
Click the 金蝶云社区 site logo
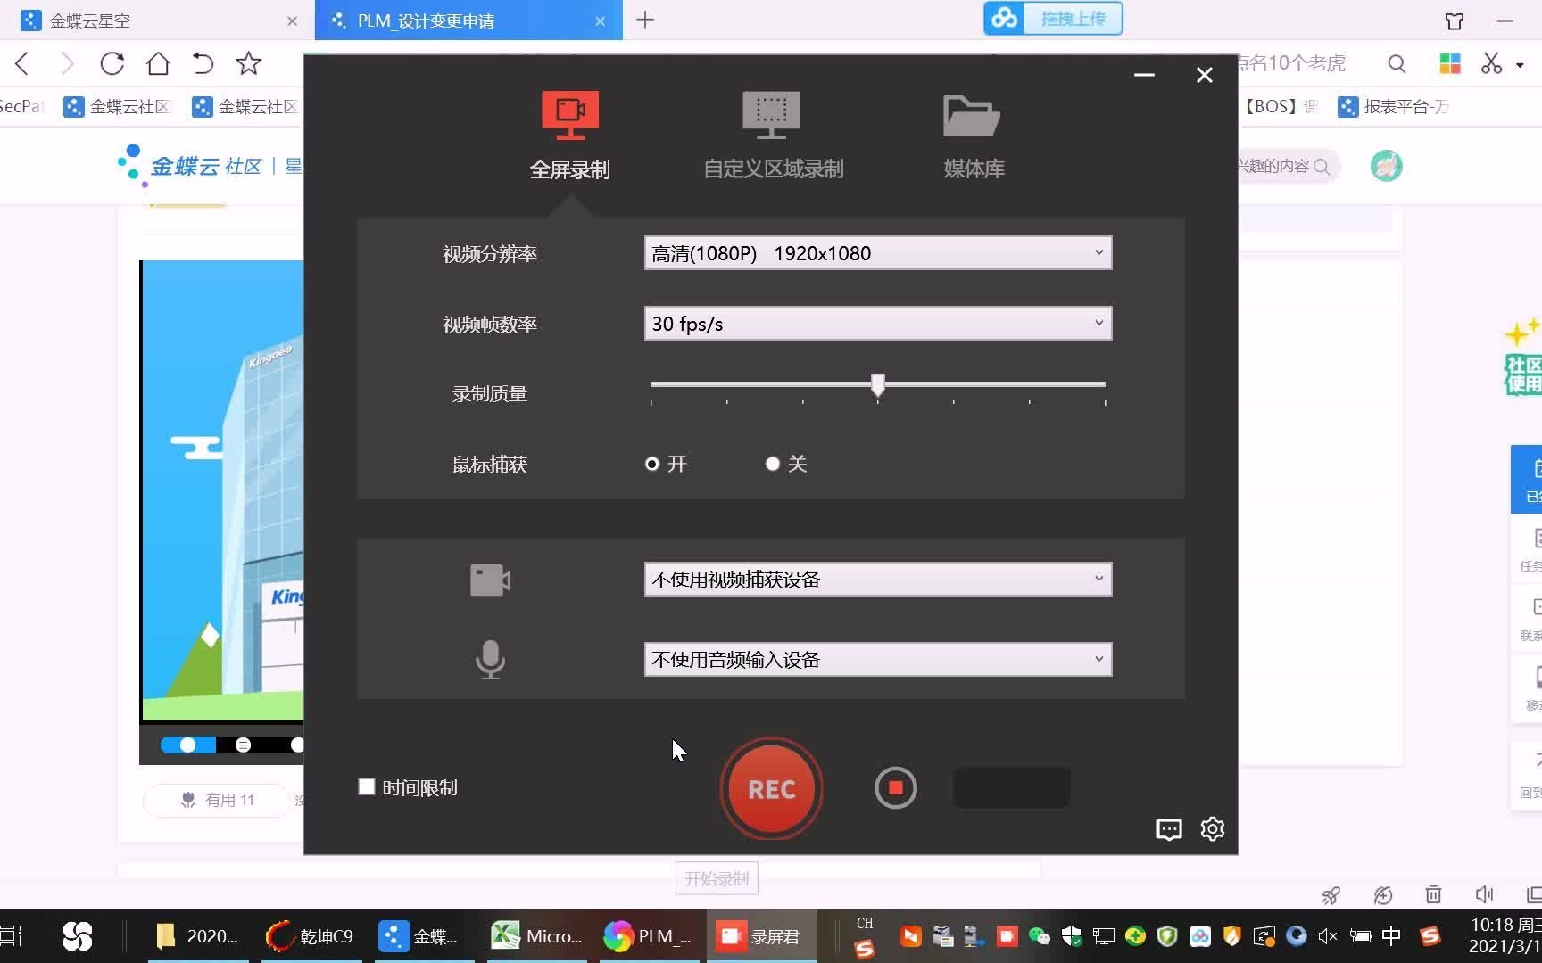tap(190, 166)
